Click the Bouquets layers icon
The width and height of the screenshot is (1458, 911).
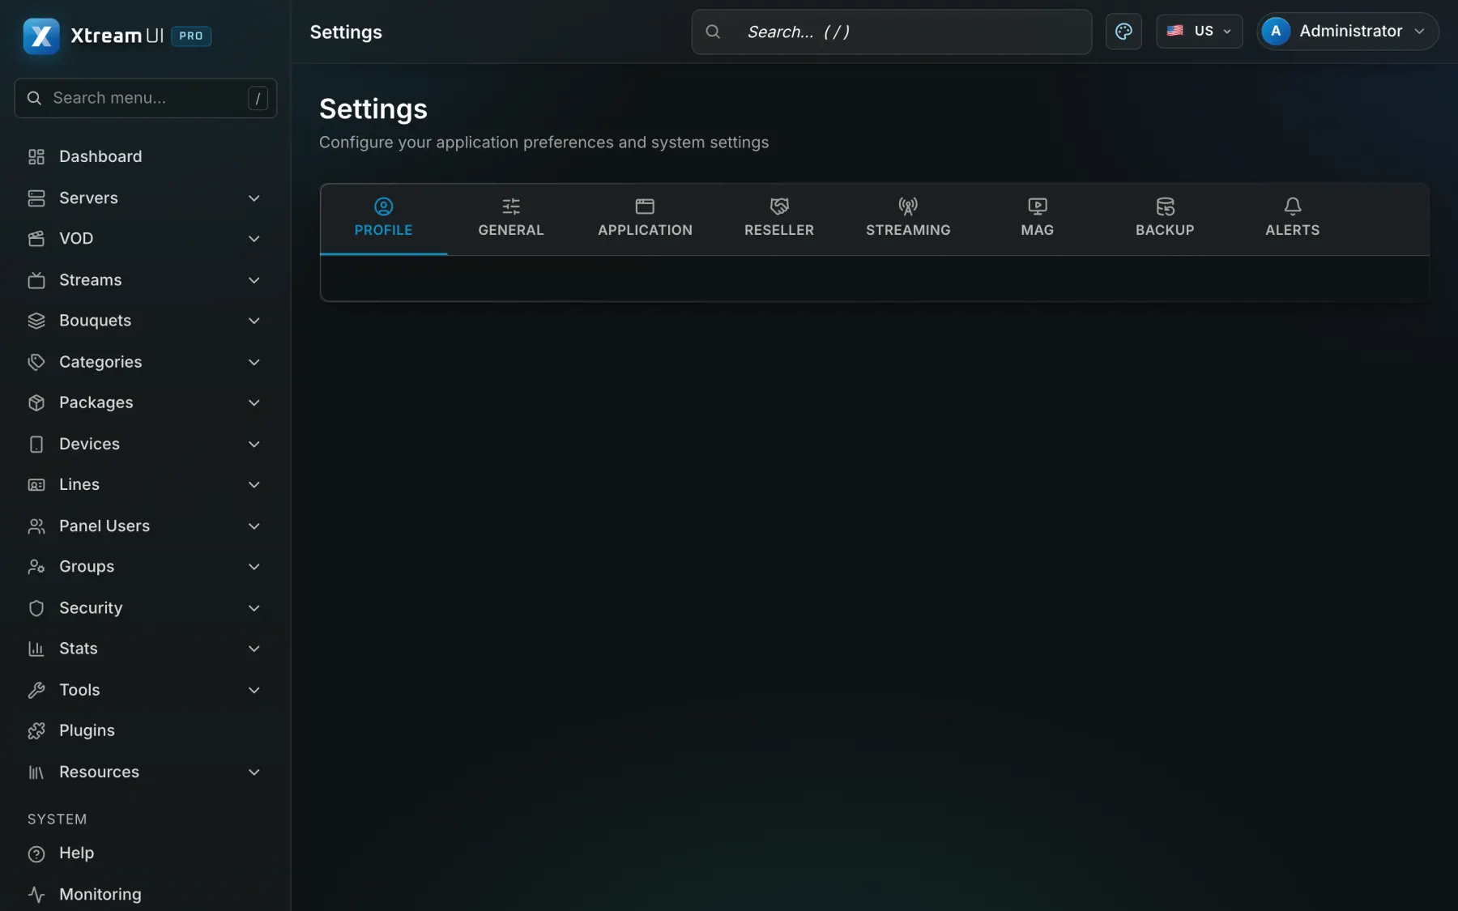click(36, 321)
